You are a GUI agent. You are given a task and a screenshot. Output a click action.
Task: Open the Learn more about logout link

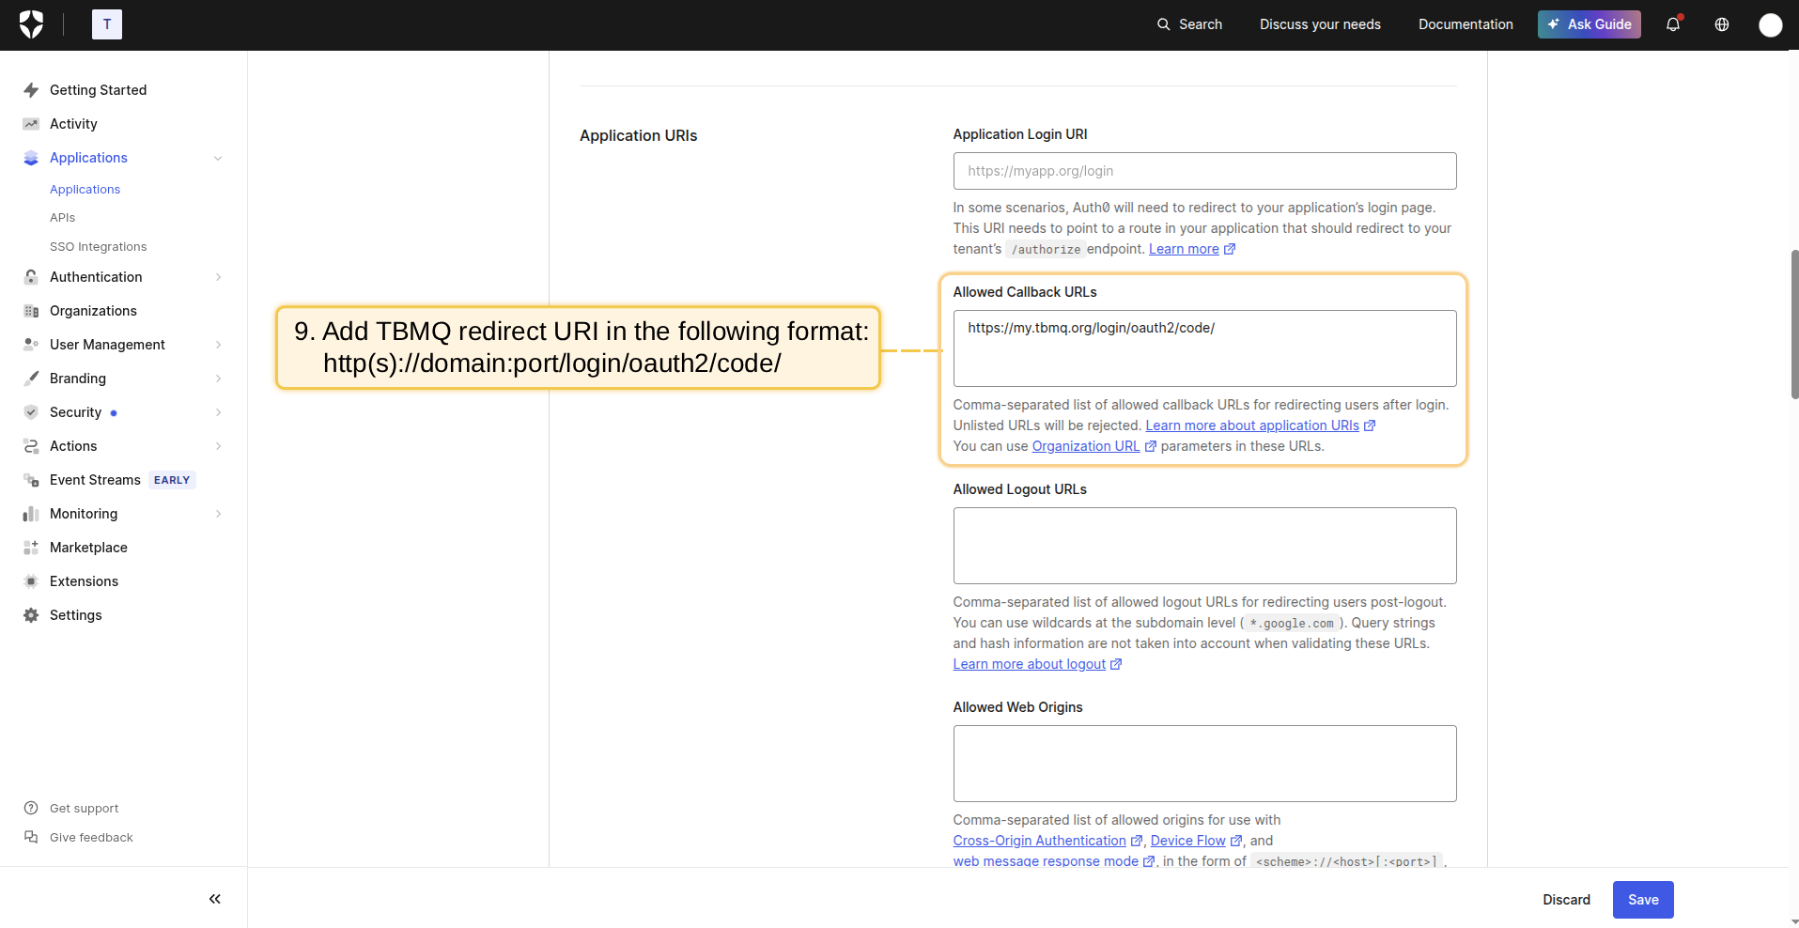click(1030, 664)
